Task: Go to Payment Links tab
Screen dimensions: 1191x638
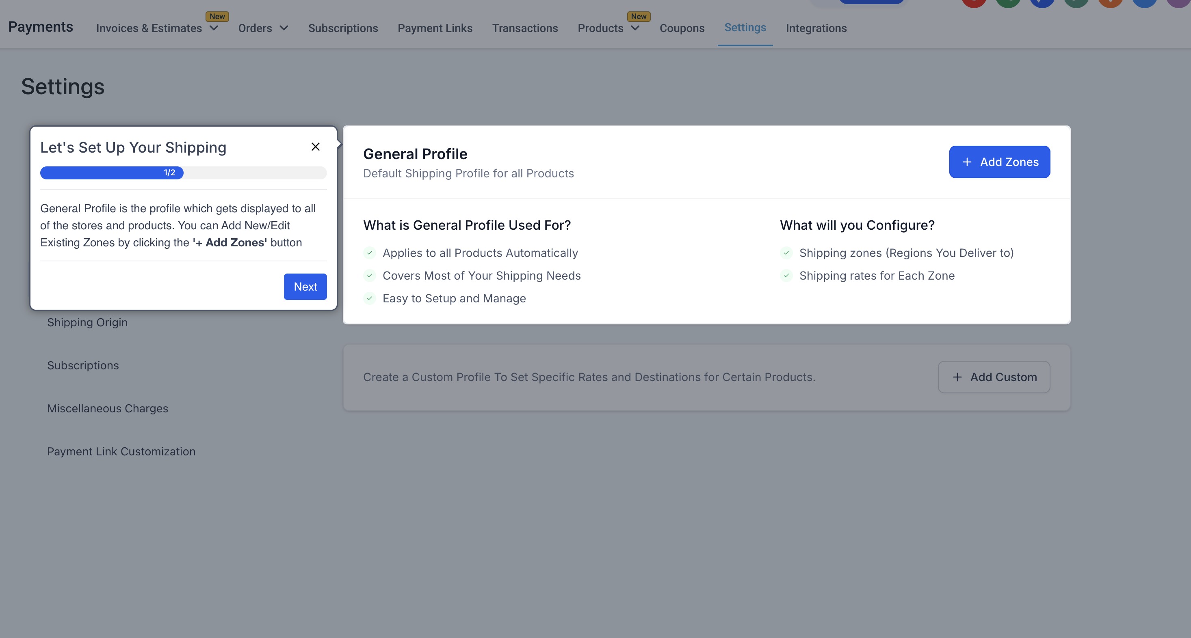Action: [x=435, y=28]
